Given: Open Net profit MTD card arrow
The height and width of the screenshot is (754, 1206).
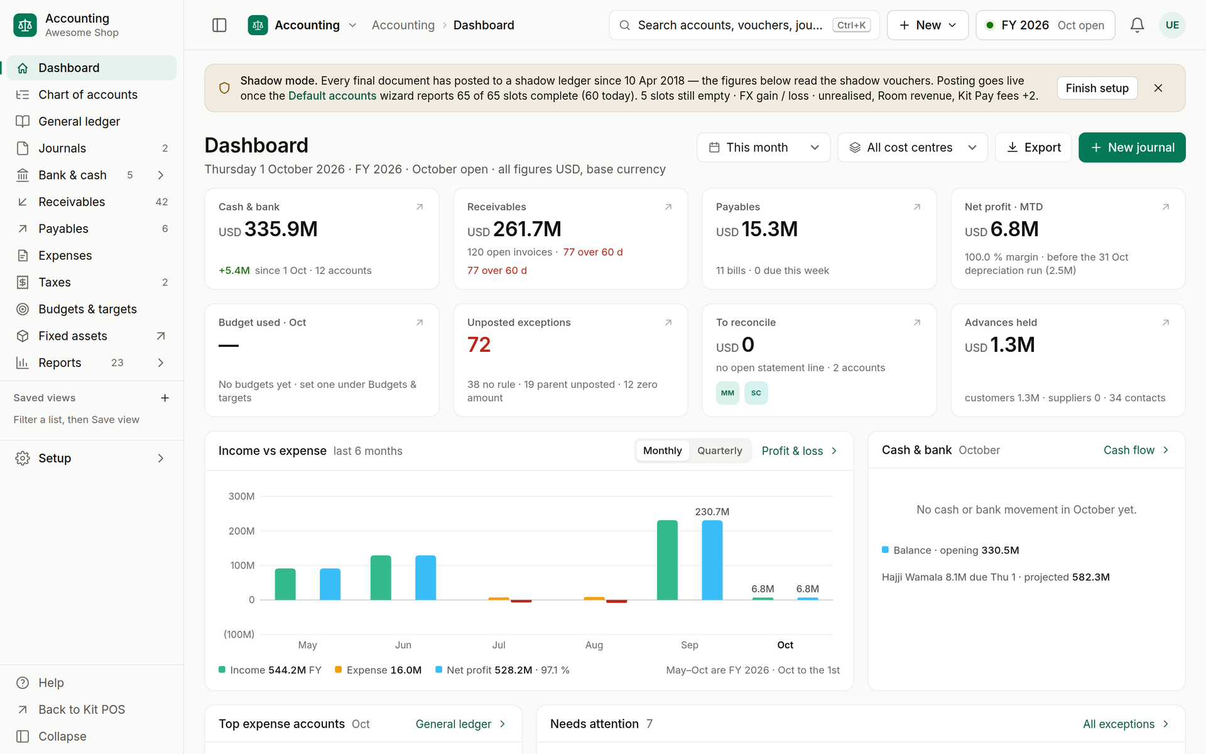Looking at the screenshot, I should [x=1166, y=207].
